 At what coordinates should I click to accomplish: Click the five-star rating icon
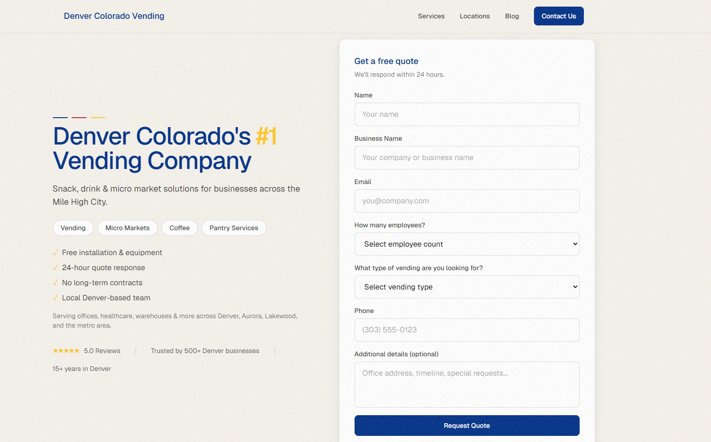click(66, 350)
